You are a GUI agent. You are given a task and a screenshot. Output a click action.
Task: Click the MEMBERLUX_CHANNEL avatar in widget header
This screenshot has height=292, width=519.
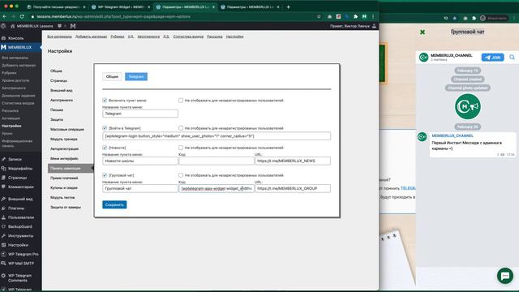click(423, 58)
